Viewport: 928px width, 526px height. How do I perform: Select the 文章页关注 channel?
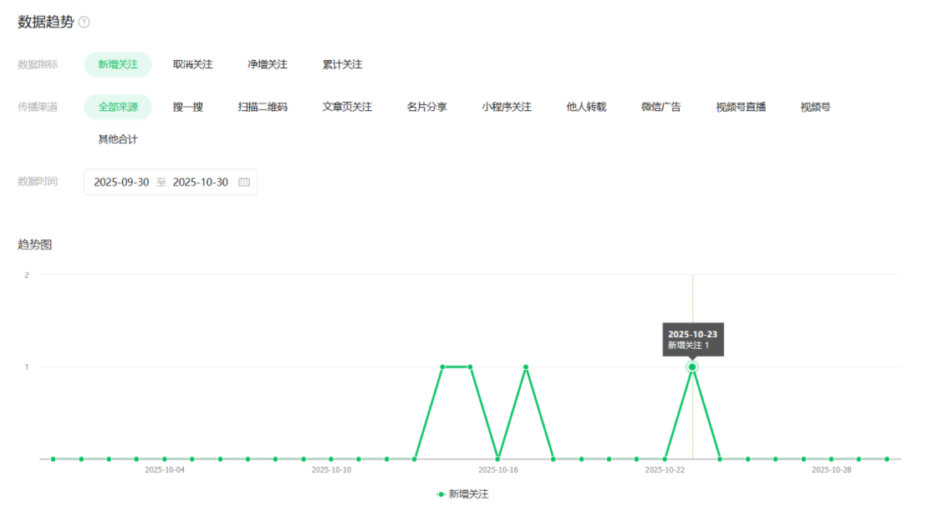pos(347,107)
